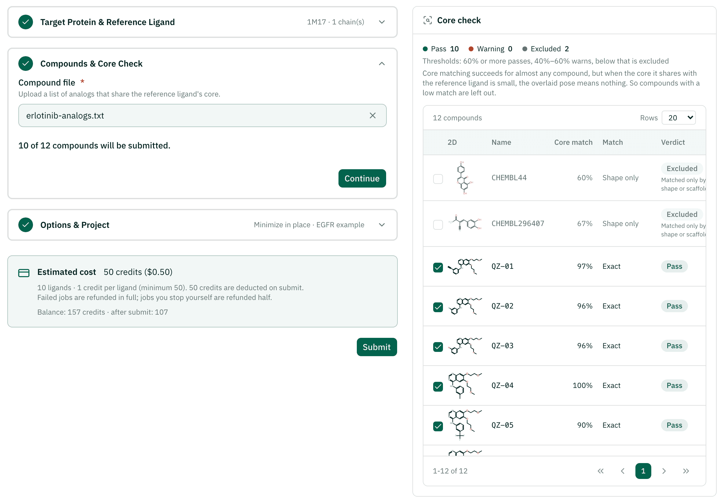The width and height of the screenshot is (724, 504).
Task: Click the Continue button
Action: coord(362,178)
